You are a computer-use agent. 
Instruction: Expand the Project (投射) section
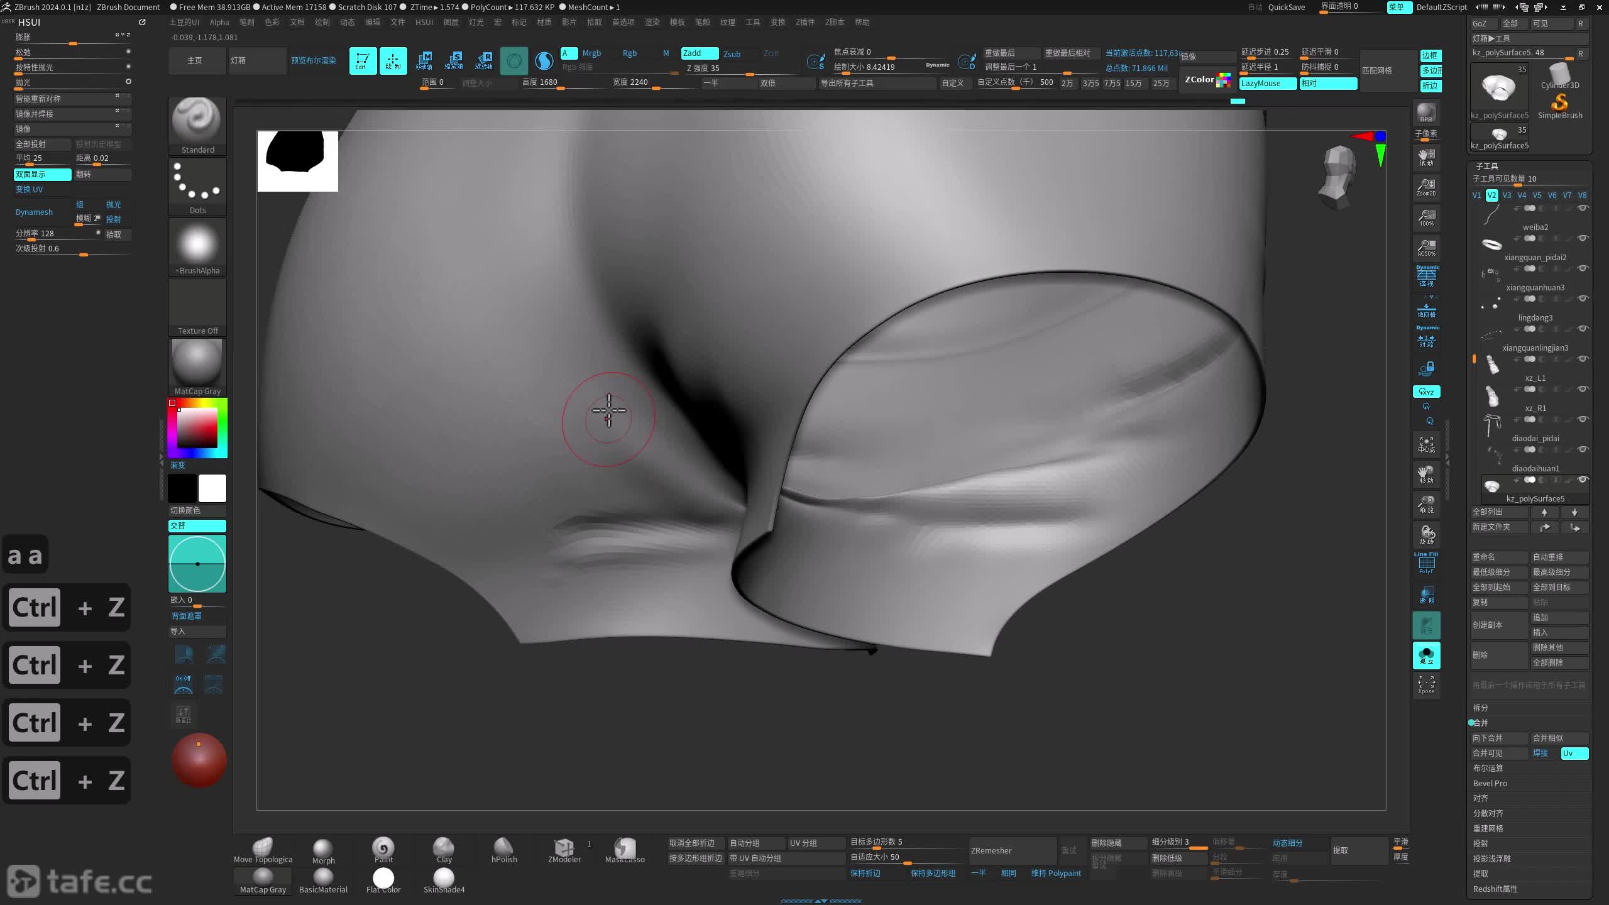coord(1481,843)
